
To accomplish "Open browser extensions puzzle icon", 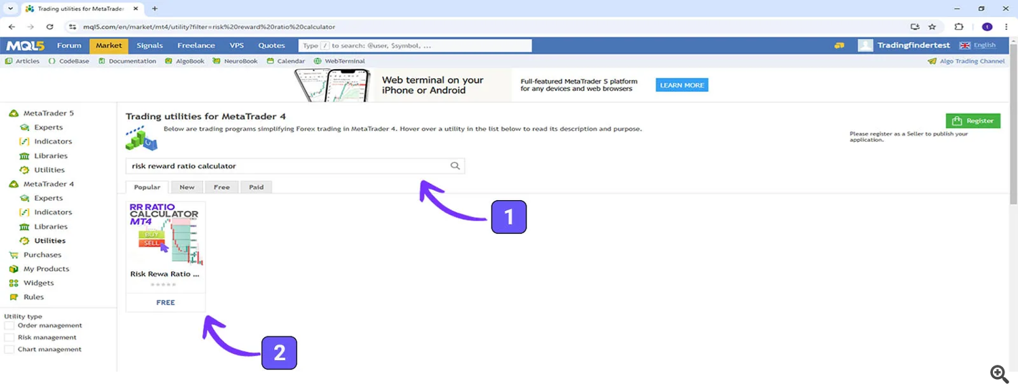I will click(x=959, y=26).
